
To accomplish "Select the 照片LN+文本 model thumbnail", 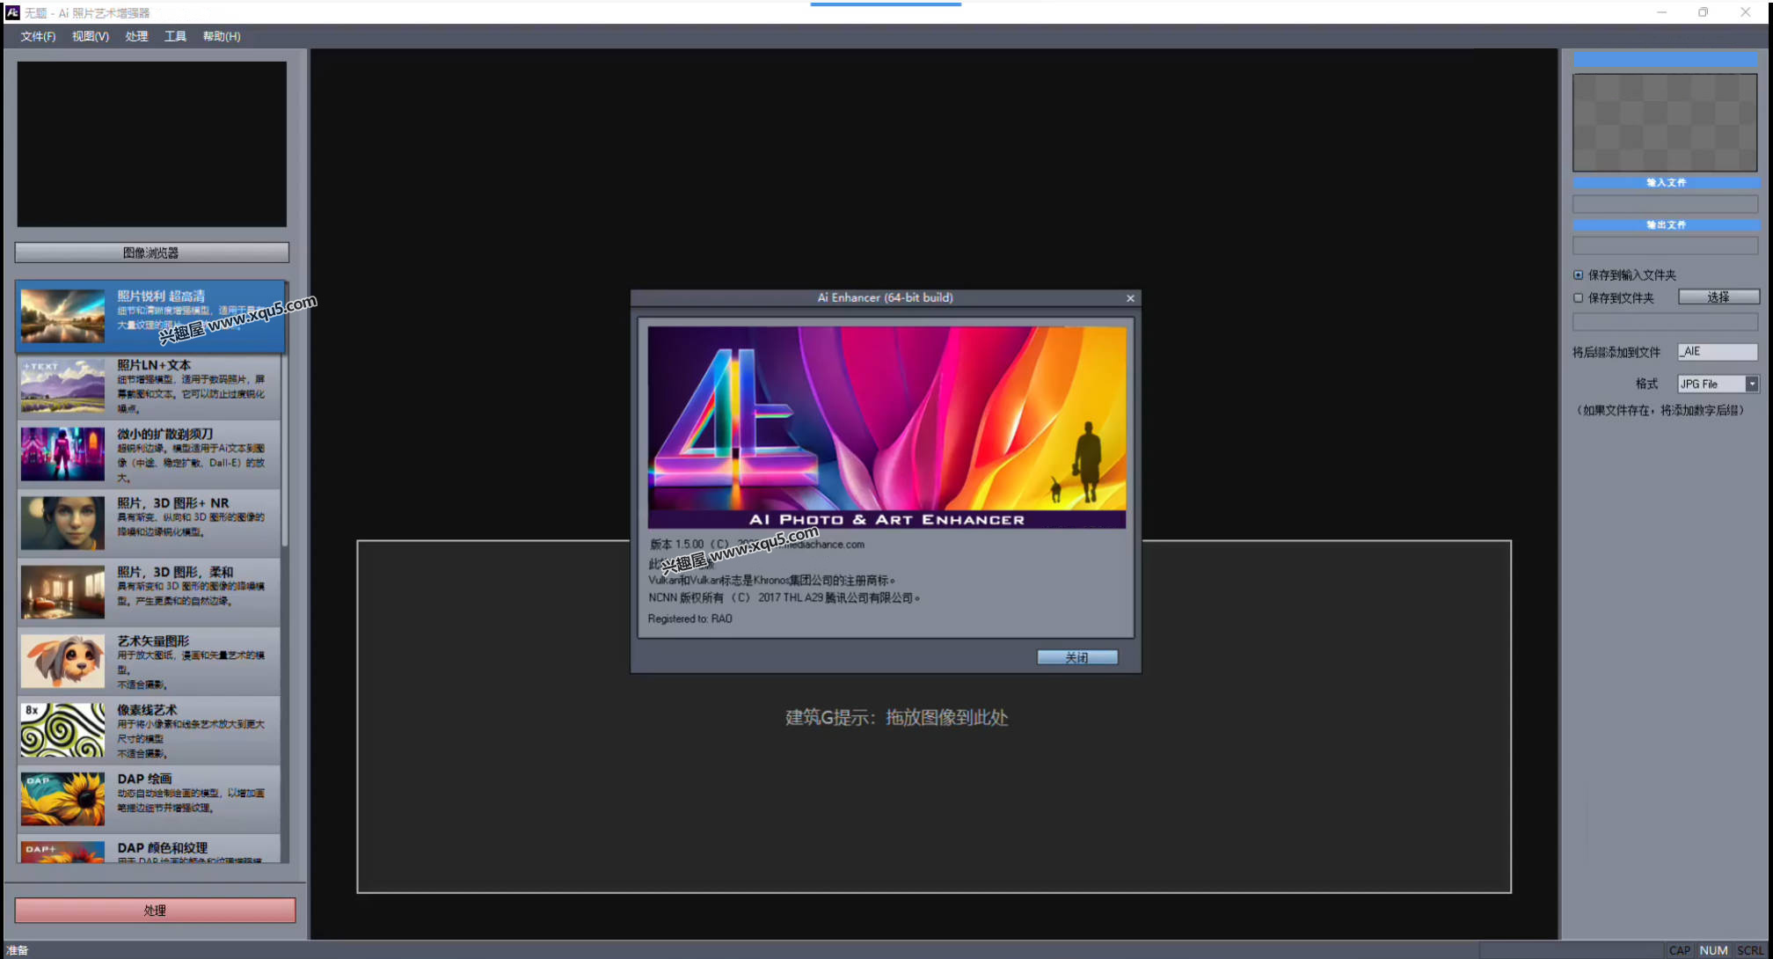I will (x=62, y=385).
